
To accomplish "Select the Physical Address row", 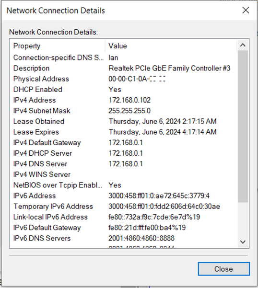I will tap(124, 79).
